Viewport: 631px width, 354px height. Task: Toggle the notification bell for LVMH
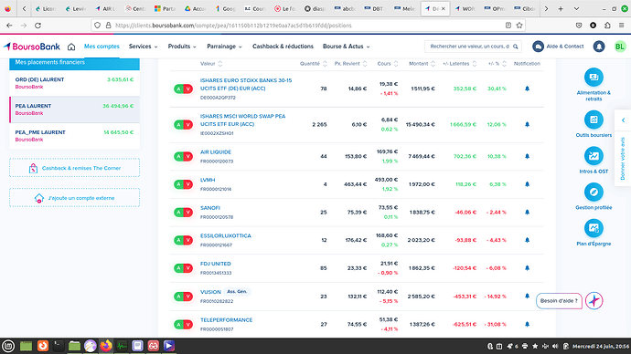click(527, 184)
